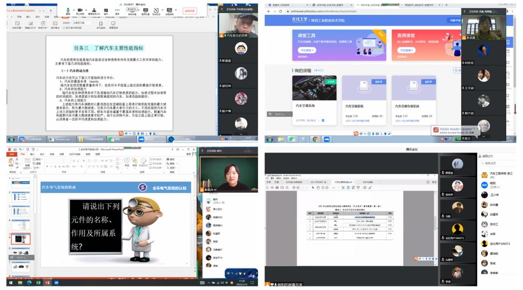Click the Windows 7 Start orb
The width and height of the screenshot is (523, 290).
tap(269, 139)
